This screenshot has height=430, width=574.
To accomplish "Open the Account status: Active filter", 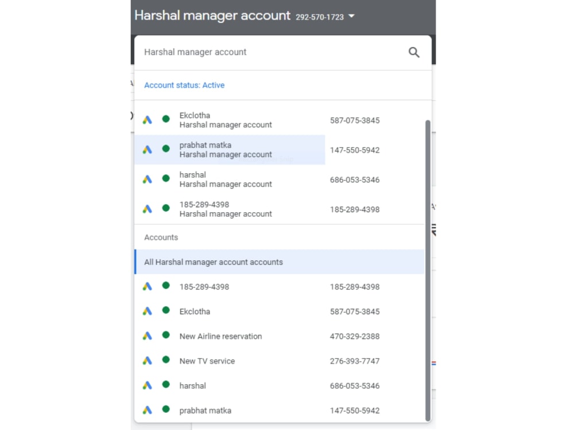I will point(184,85).
